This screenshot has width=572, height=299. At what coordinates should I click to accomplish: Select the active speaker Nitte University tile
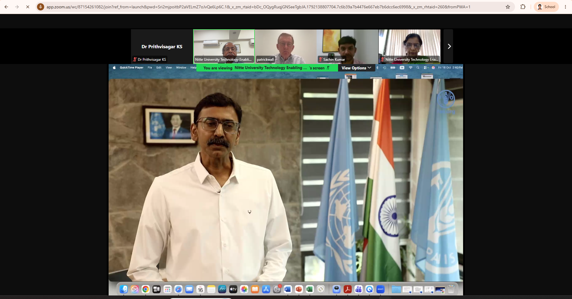point(224,46)
